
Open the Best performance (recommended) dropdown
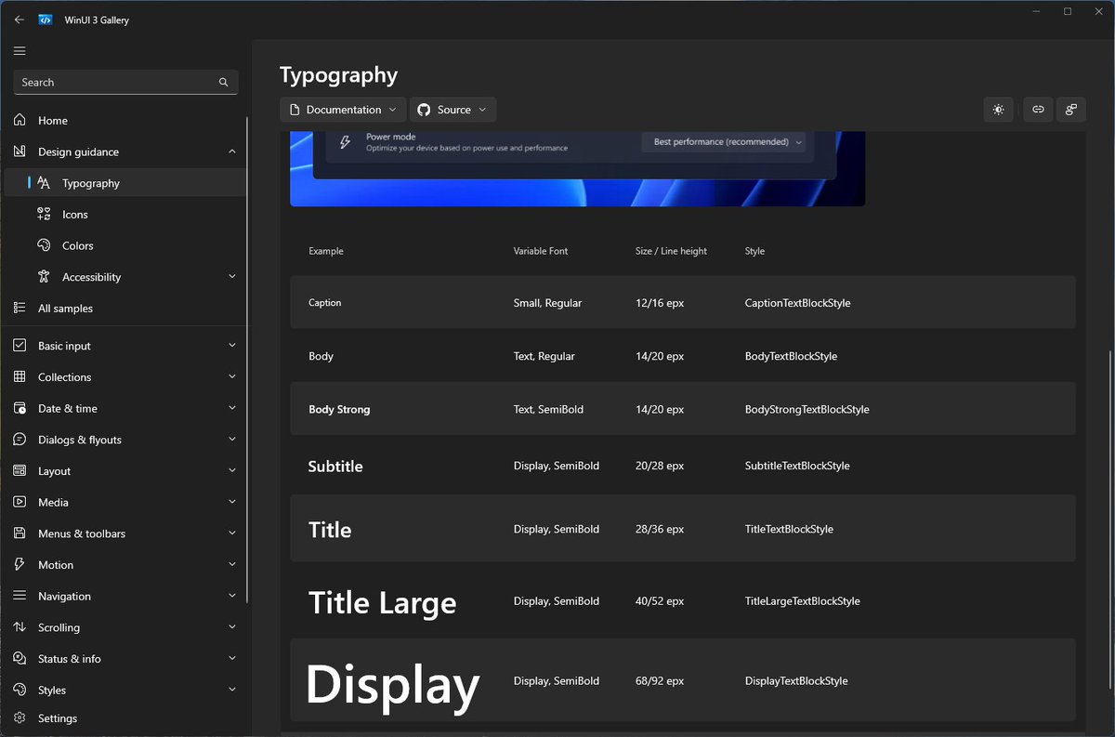[x=725, y=142]
